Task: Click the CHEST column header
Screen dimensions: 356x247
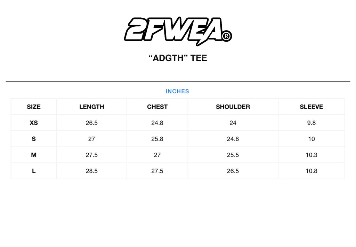Action: pos(157,107)
